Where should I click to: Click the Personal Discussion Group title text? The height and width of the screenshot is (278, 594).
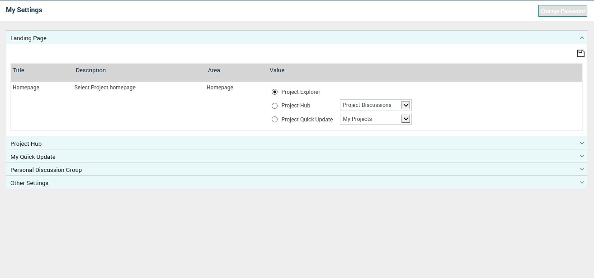(x=46, y=170)
